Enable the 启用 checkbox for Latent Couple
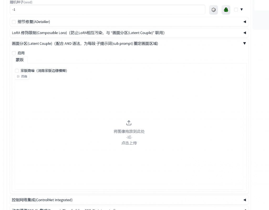Image resolution: width=269 pixels, height=210 pixels. coord(14,53)
